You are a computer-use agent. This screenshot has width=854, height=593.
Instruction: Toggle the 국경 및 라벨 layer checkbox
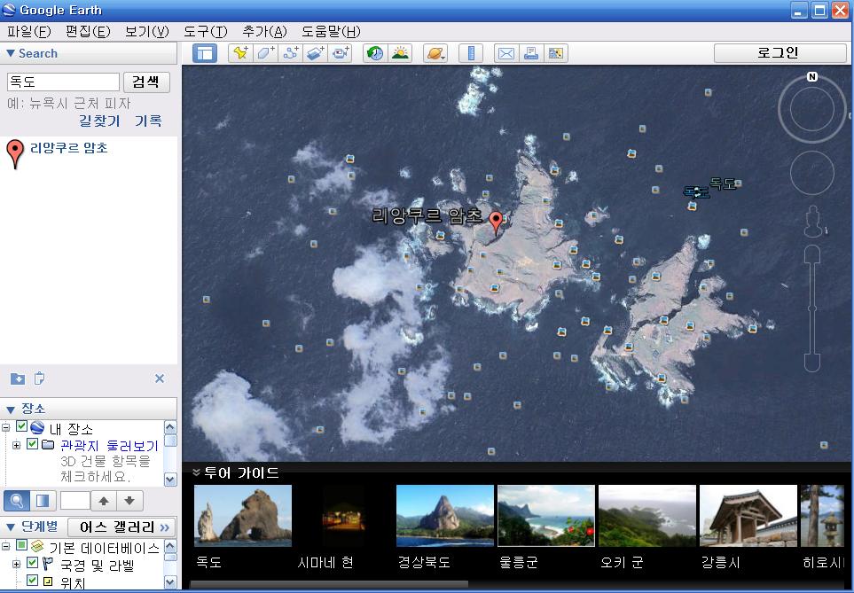pyautogui.click(x=33, y=564)
